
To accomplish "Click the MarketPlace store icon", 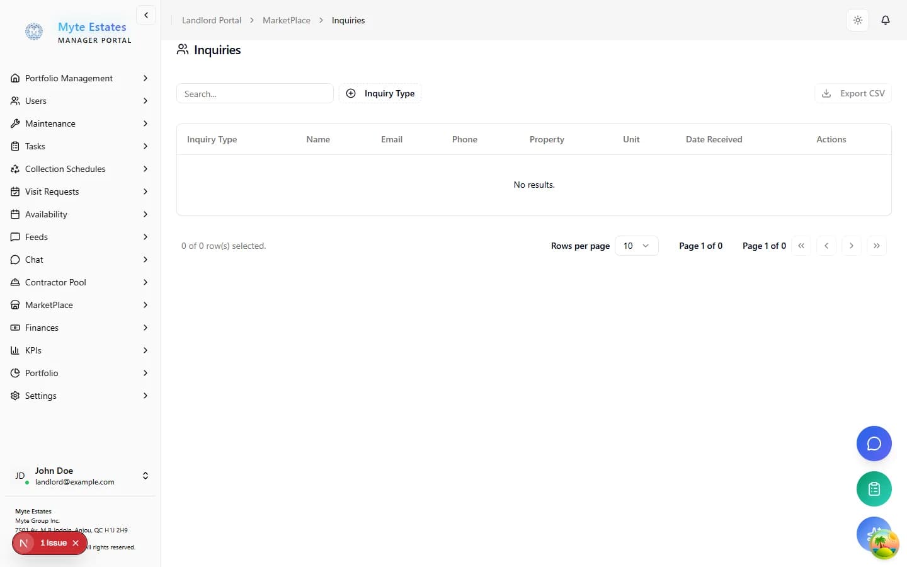I will [15, 305].
